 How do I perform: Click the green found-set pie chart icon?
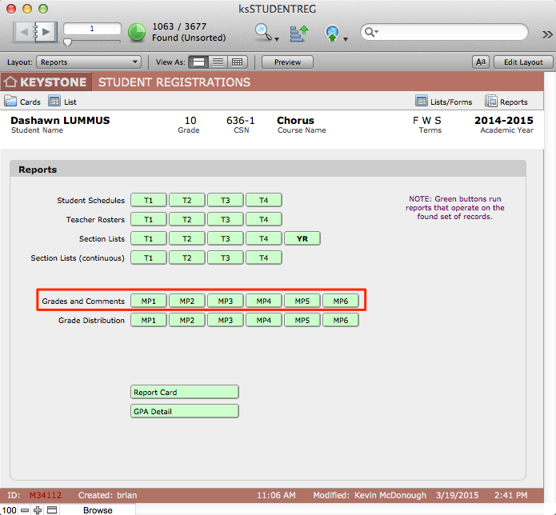tap(137, 32)
